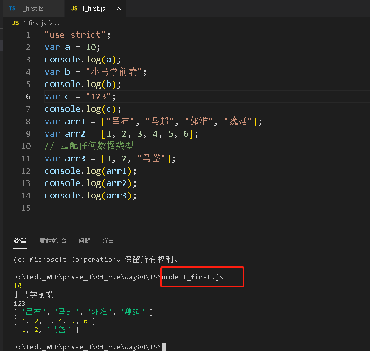Click console.log(a) on line 3
The width and height of the screenshot is (370, 351).
(x=82, y=60)
